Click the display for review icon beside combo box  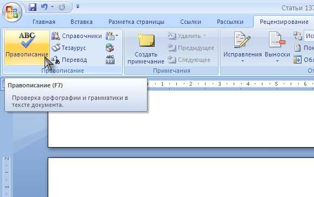pyautogui.click(x=298, y=36)
